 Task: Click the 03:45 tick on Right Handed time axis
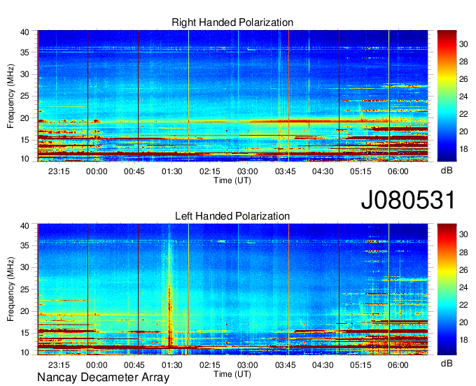285,171
